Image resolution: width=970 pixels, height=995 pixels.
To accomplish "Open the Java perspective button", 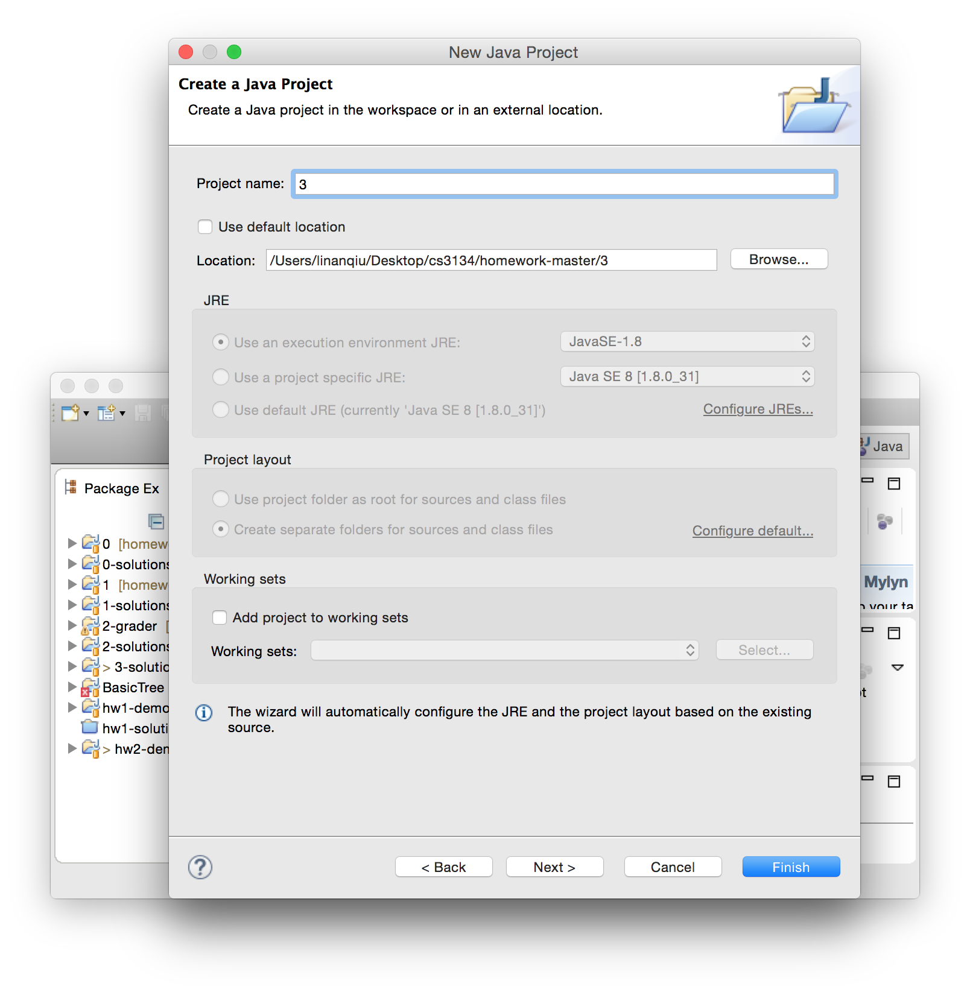I will [884, 446].
